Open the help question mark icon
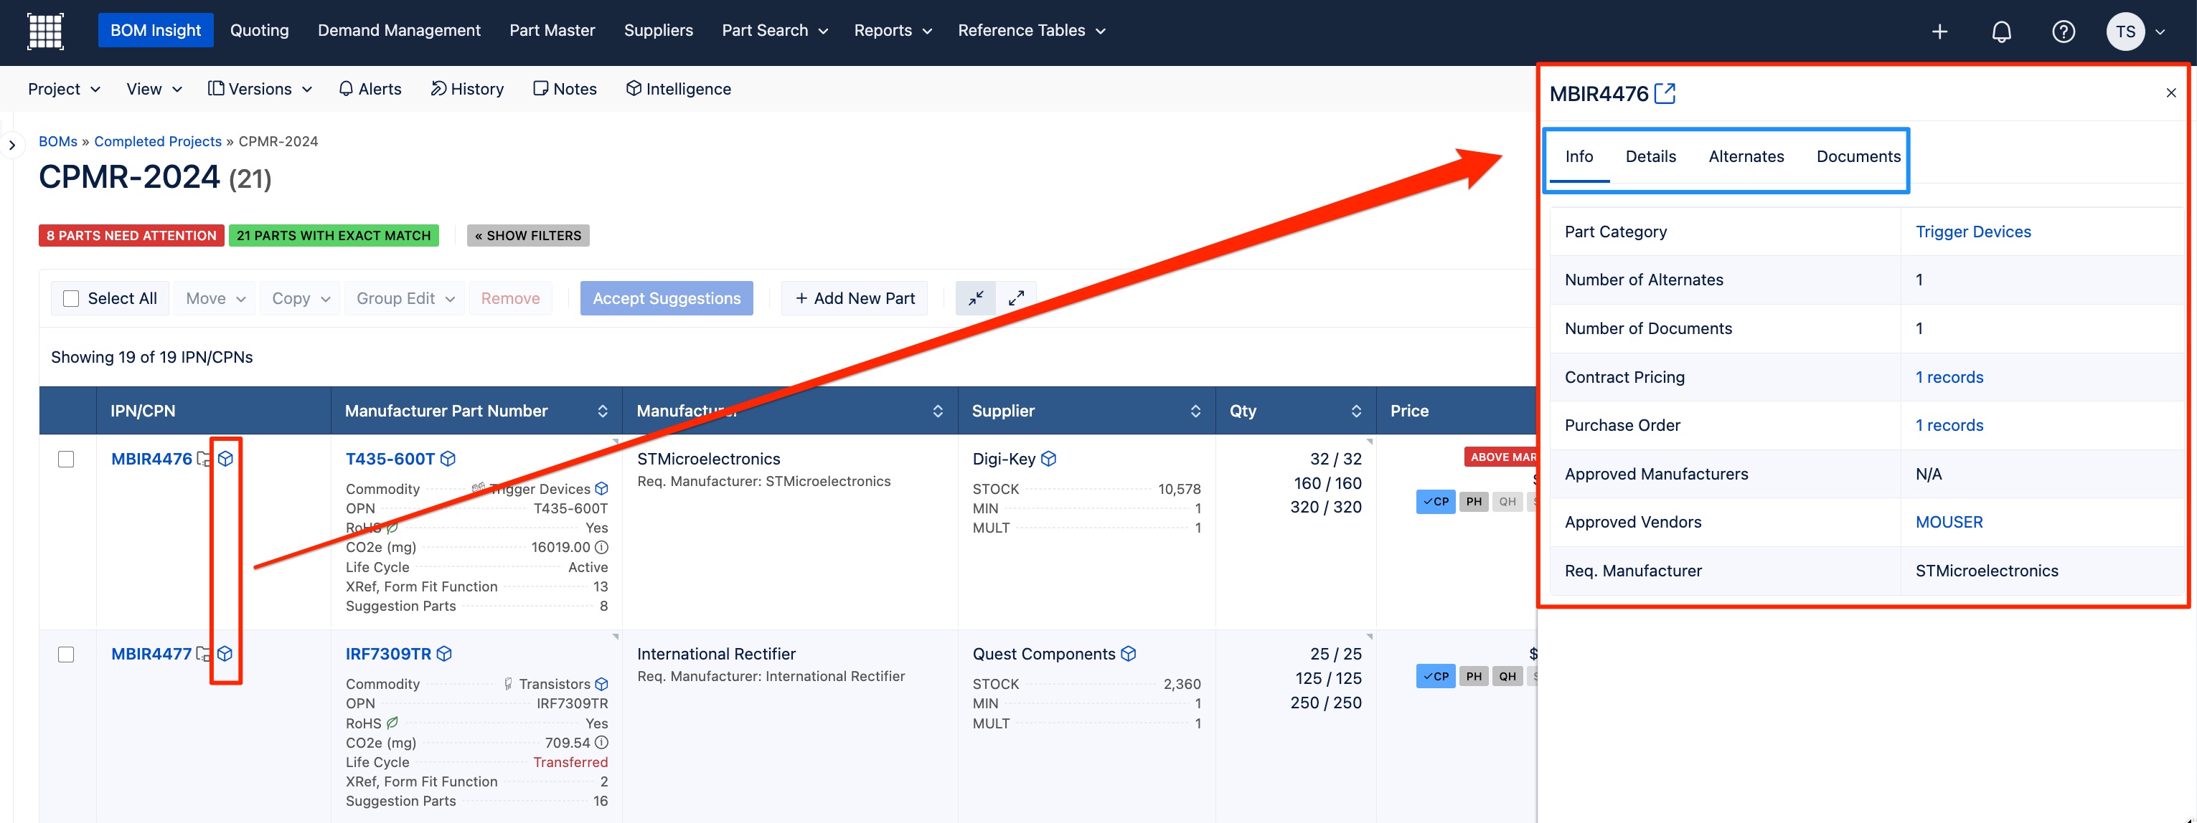The image size is (2197, 823). tap(2063, 32)
